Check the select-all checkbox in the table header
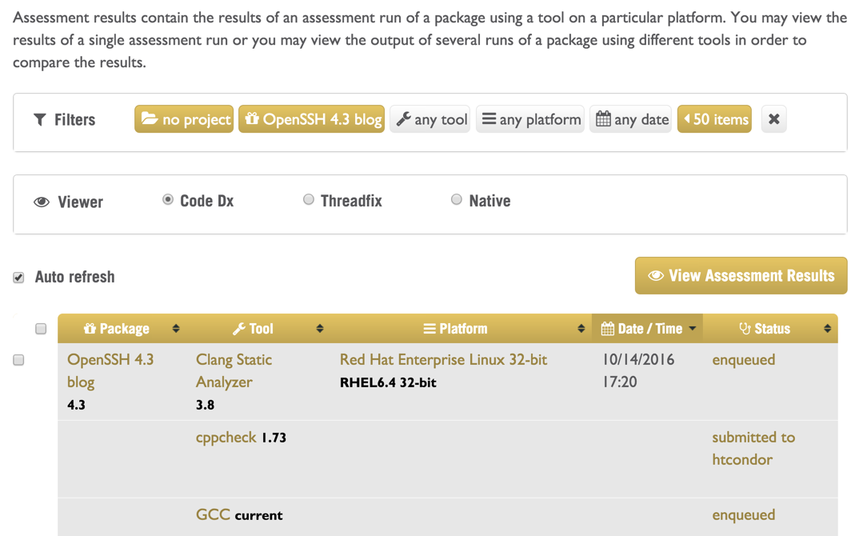 point(41,329)
